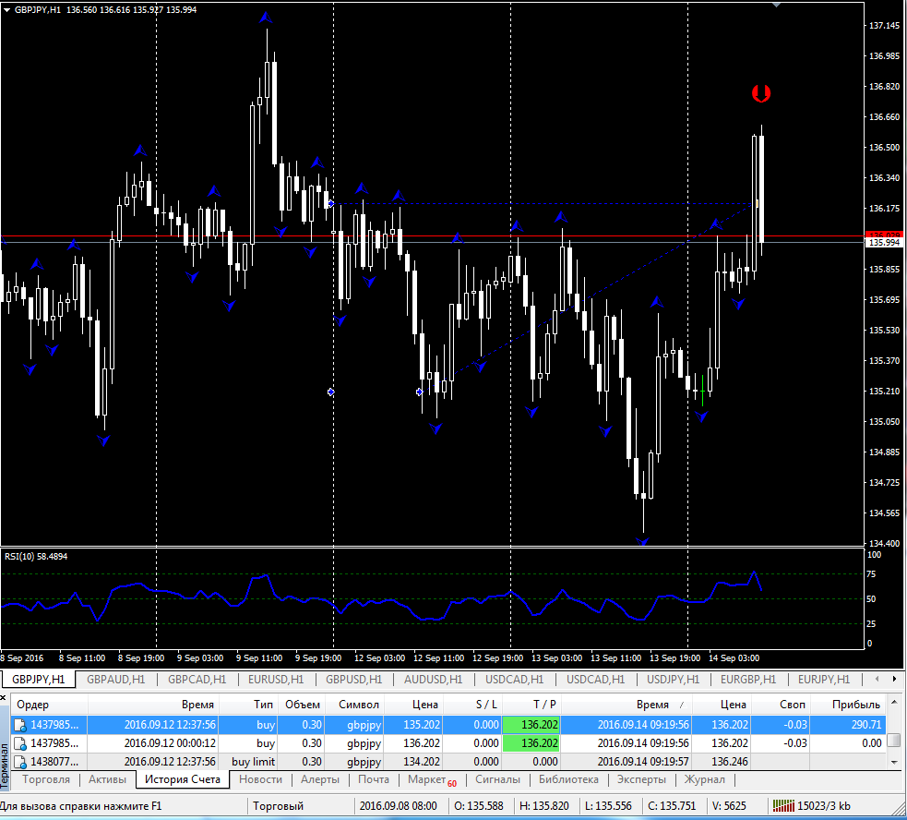Sort by the Ордер column header

pos(49,705)
